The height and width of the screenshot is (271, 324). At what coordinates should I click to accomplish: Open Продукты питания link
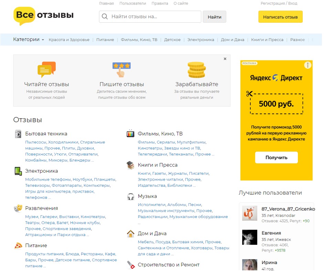tap(44, 254)
